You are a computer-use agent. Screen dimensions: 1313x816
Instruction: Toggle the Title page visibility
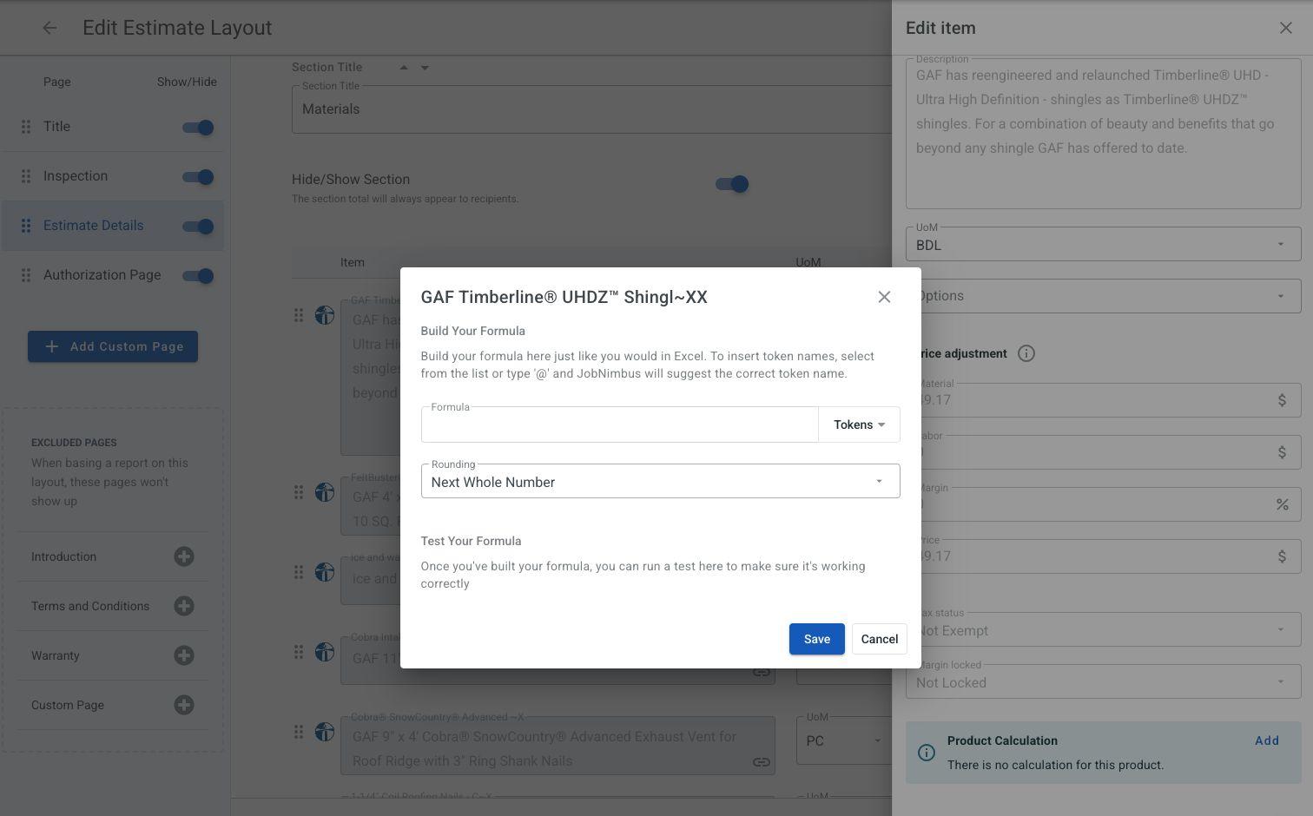(198, 128)
